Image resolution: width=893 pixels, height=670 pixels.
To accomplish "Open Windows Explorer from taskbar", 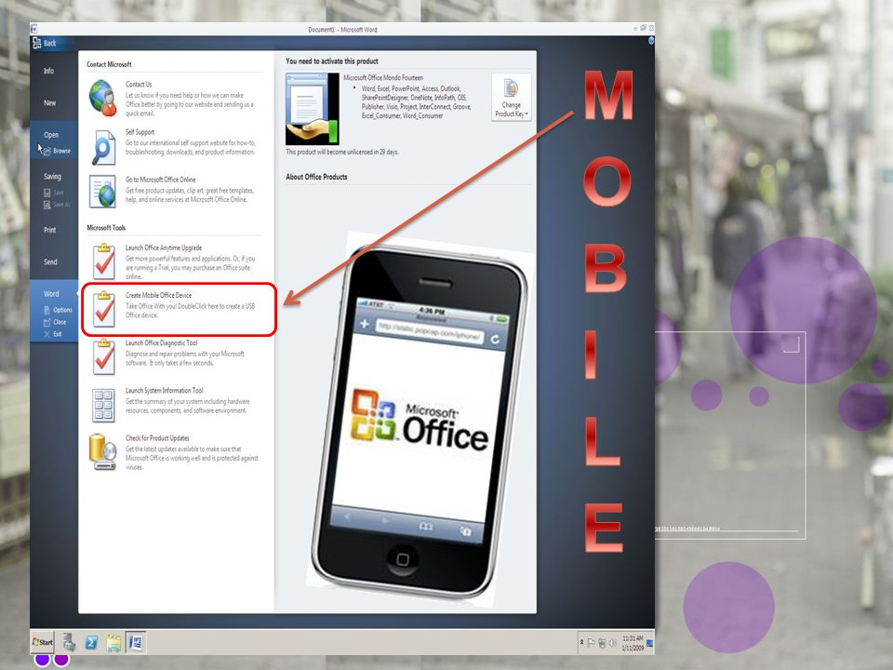I will [113, 643].
